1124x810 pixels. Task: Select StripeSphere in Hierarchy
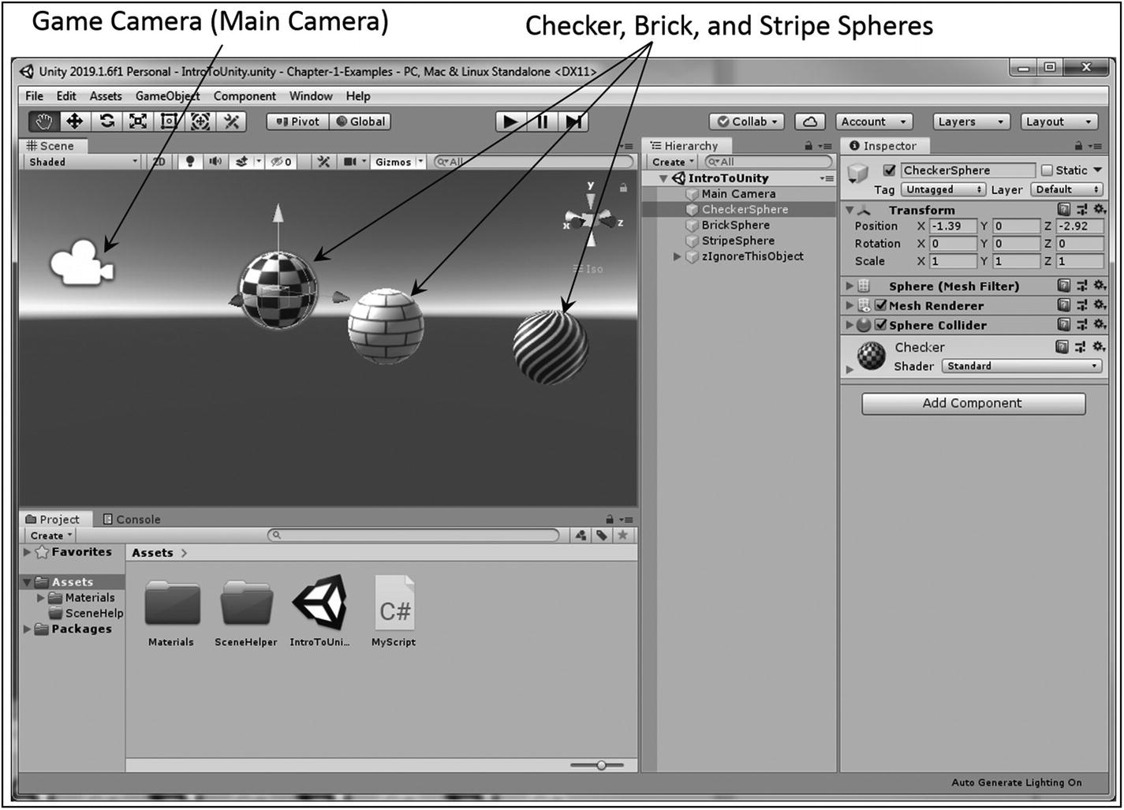coord(738,241)
